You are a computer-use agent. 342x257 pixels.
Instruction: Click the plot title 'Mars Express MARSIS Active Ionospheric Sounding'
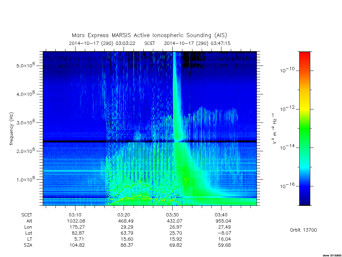tap(142, 35)
